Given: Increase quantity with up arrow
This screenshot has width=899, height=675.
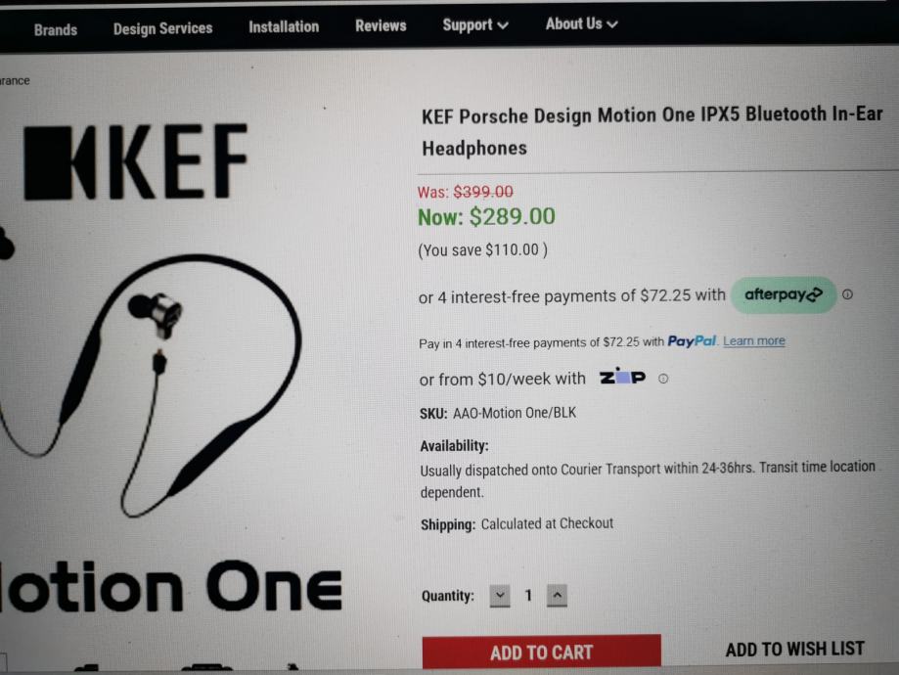Looking at the screenshot, I should click(x=557, y=596).
